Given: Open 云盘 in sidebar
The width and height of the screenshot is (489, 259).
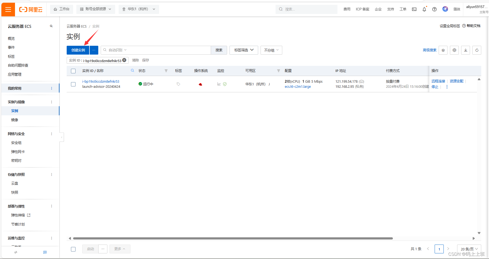Looking at the screenshot, I should pos(14,183).
